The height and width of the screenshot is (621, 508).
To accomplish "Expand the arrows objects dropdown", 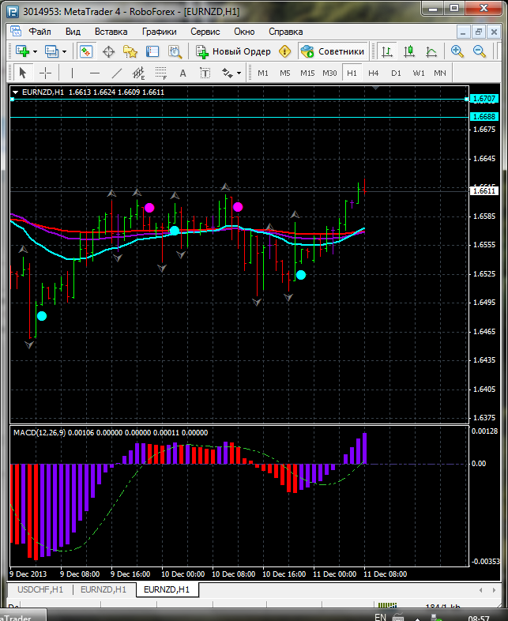I will click(x=238, y=73).
